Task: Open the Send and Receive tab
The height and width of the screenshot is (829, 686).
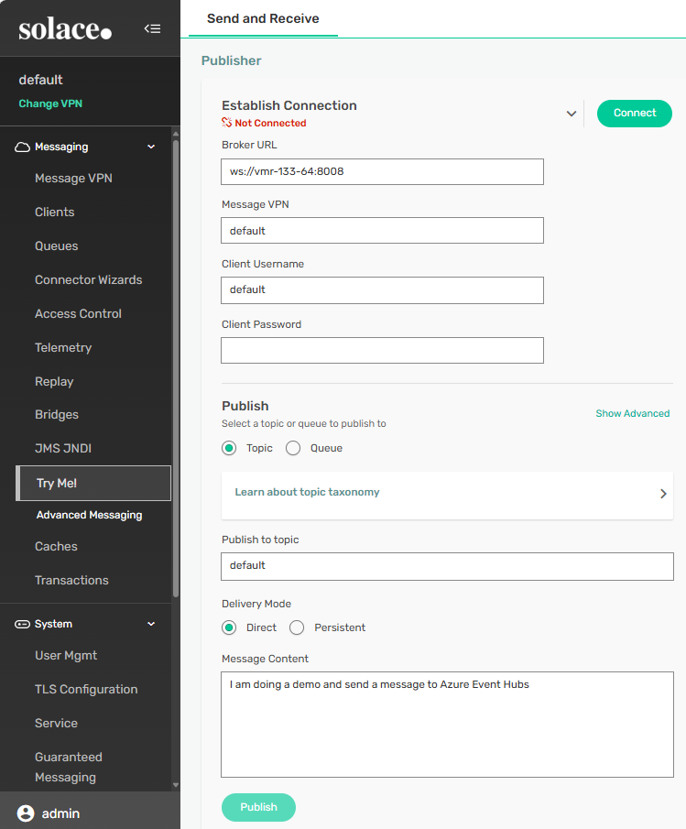Action: (263, 18)
